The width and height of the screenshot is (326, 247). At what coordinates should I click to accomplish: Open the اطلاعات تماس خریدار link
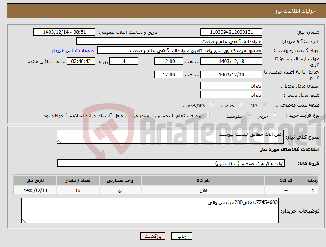pos(74,50)
